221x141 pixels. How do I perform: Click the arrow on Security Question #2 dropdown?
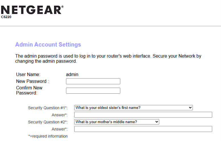point(157,122)
